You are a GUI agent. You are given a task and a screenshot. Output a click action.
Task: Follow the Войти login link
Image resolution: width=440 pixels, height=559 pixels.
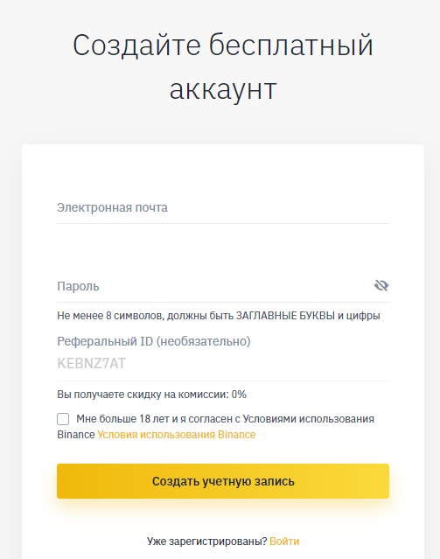pos(284,542)
